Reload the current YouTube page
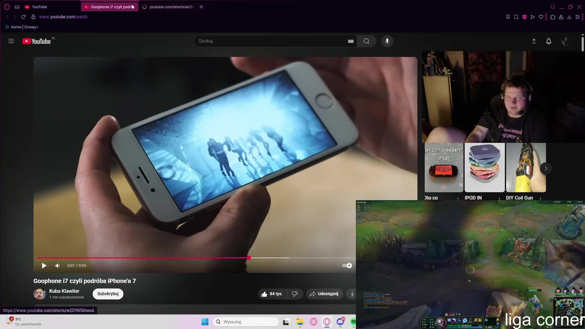Image resolution: width=585 pixels, height=329 pixels. [x=23, y=17]
